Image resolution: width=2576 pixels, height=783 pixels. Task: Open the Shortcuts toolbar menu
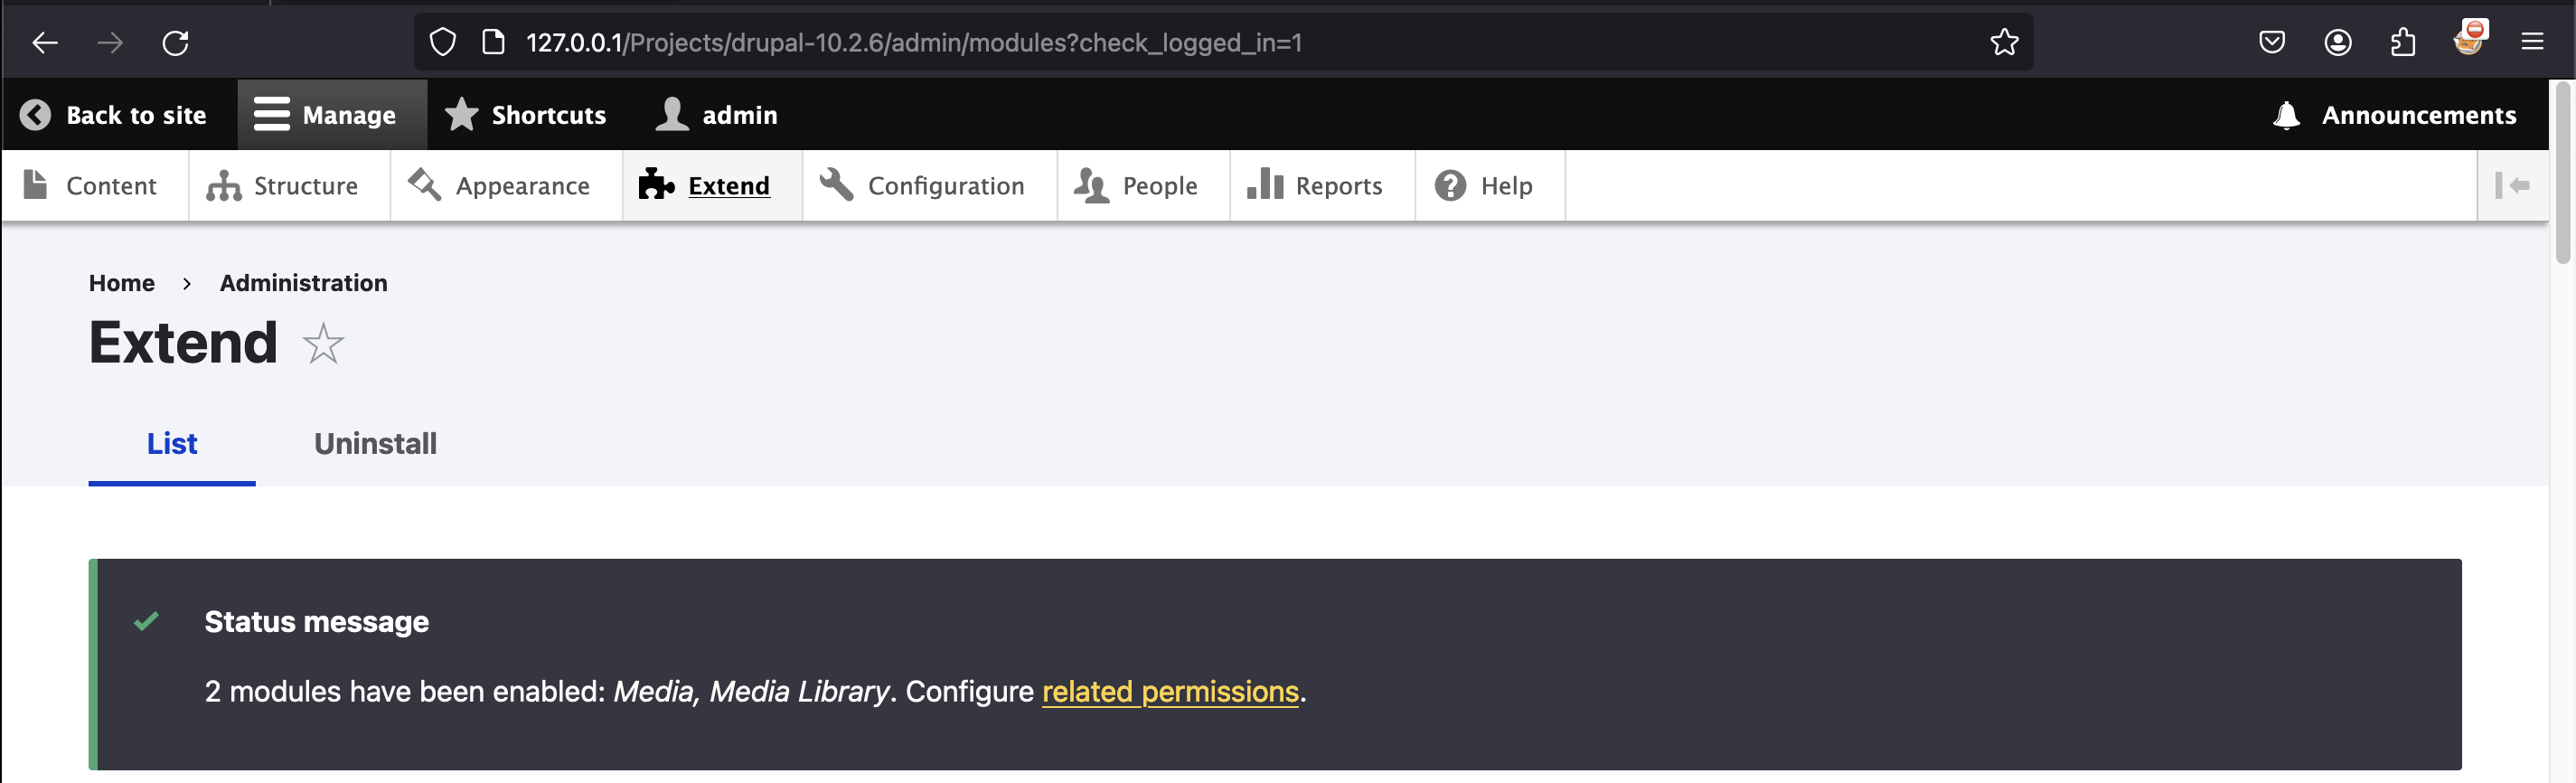(526, 115)
